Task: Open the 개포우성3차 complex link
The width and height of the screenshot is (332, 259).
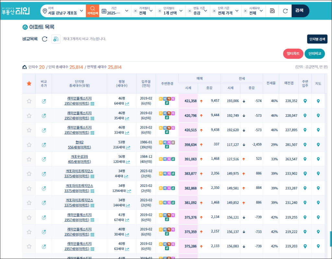Action: 79,156
